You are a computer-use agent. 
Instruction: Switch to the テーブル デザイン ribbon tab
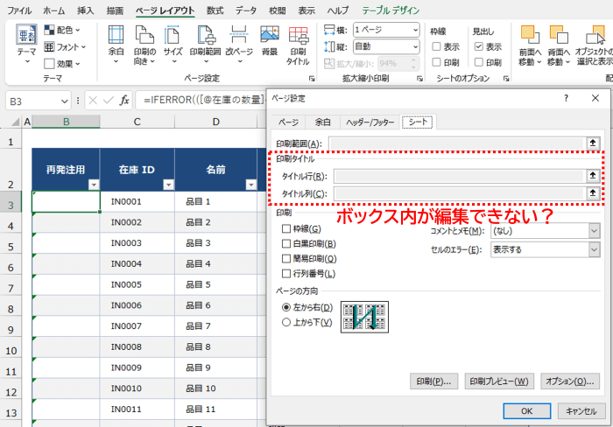tap(391, 10)
